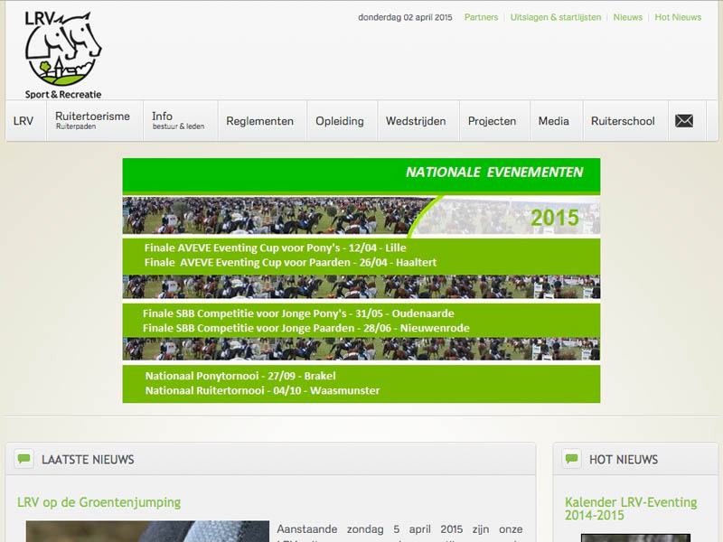Viewport: 723px width, 542px height.
Task: Select Wedstrijden in the navigation bar
Action: pyautogui.click(x=416, y=121)
